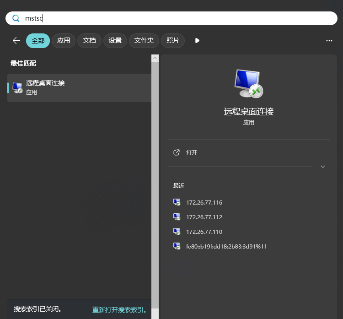Screen dimensions: 343x319
Task: Switch to the 文件夹 filter tab
Action: pos(144,41)
